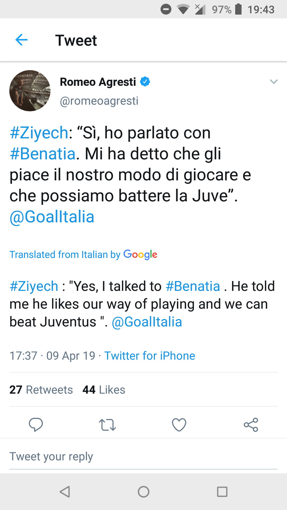Open Romeo Agresti profile picture
Image resolution: width=287 pixels, height=510 pixels.
(x=30, y=91)
